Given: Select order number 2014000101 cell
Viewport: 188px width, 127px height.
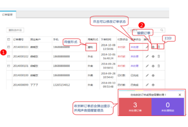Looking at the screenshot, I should click(21, 66).
